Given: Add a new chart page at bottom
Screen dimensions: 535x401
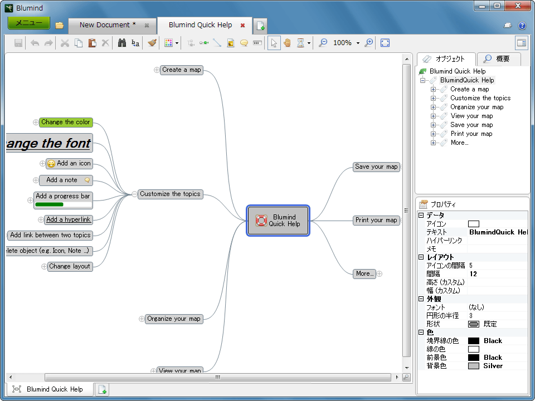Looking at the screenshot, I should click(x=103, y=389).
